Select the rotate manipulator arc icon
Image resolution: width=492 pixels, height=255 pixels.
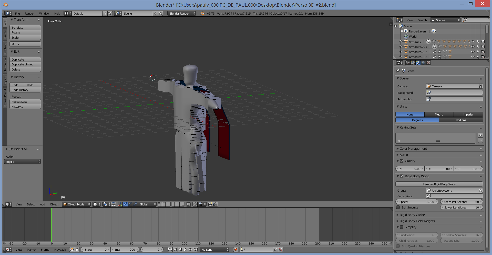[130, 204]
